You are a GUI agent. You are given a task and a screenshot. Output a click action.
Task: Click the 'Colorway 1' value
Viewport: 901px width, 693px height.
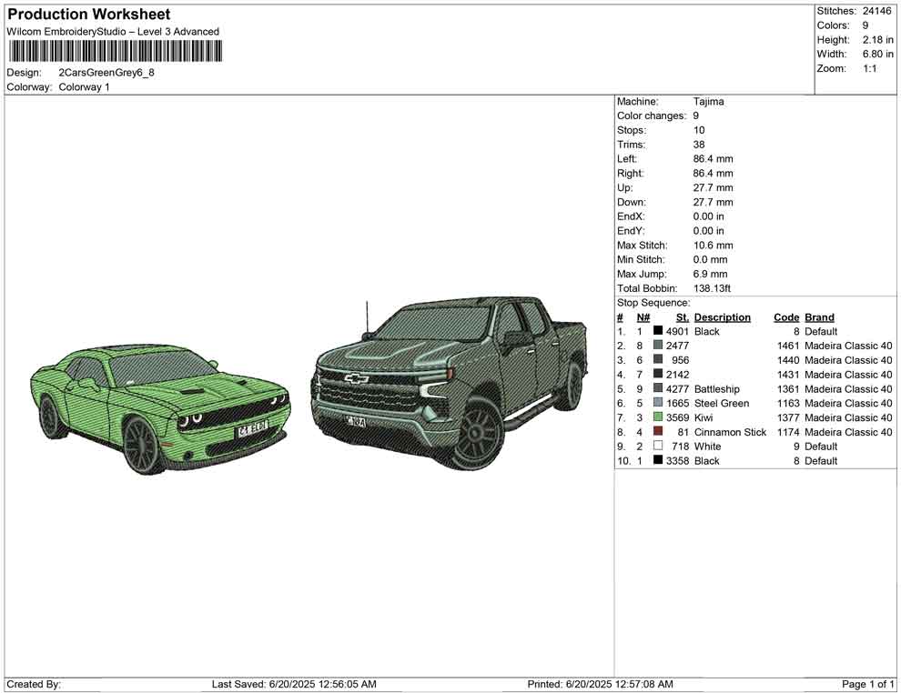(84, 87)
